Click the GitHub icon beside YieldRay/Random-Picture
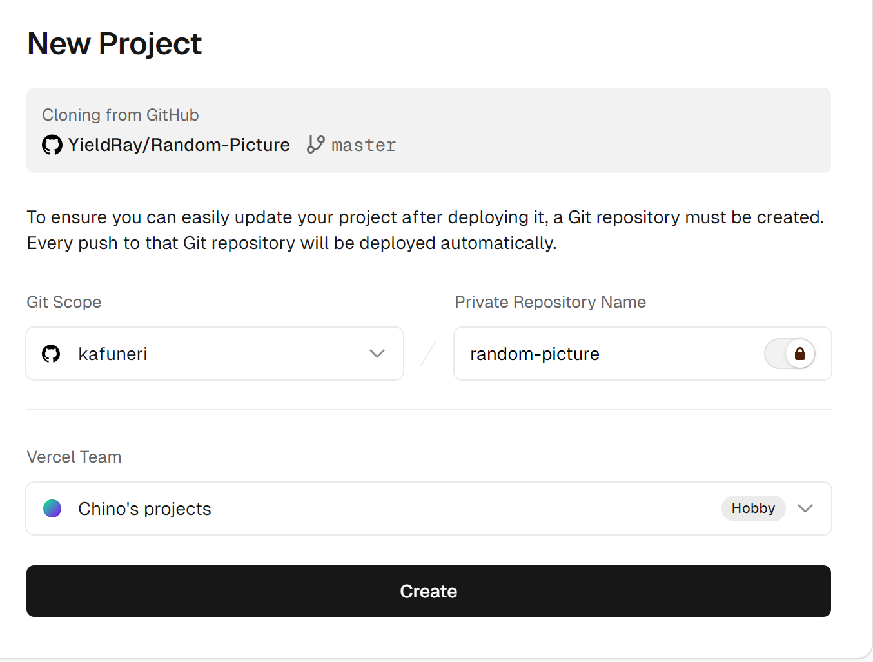 pos(52,145)
